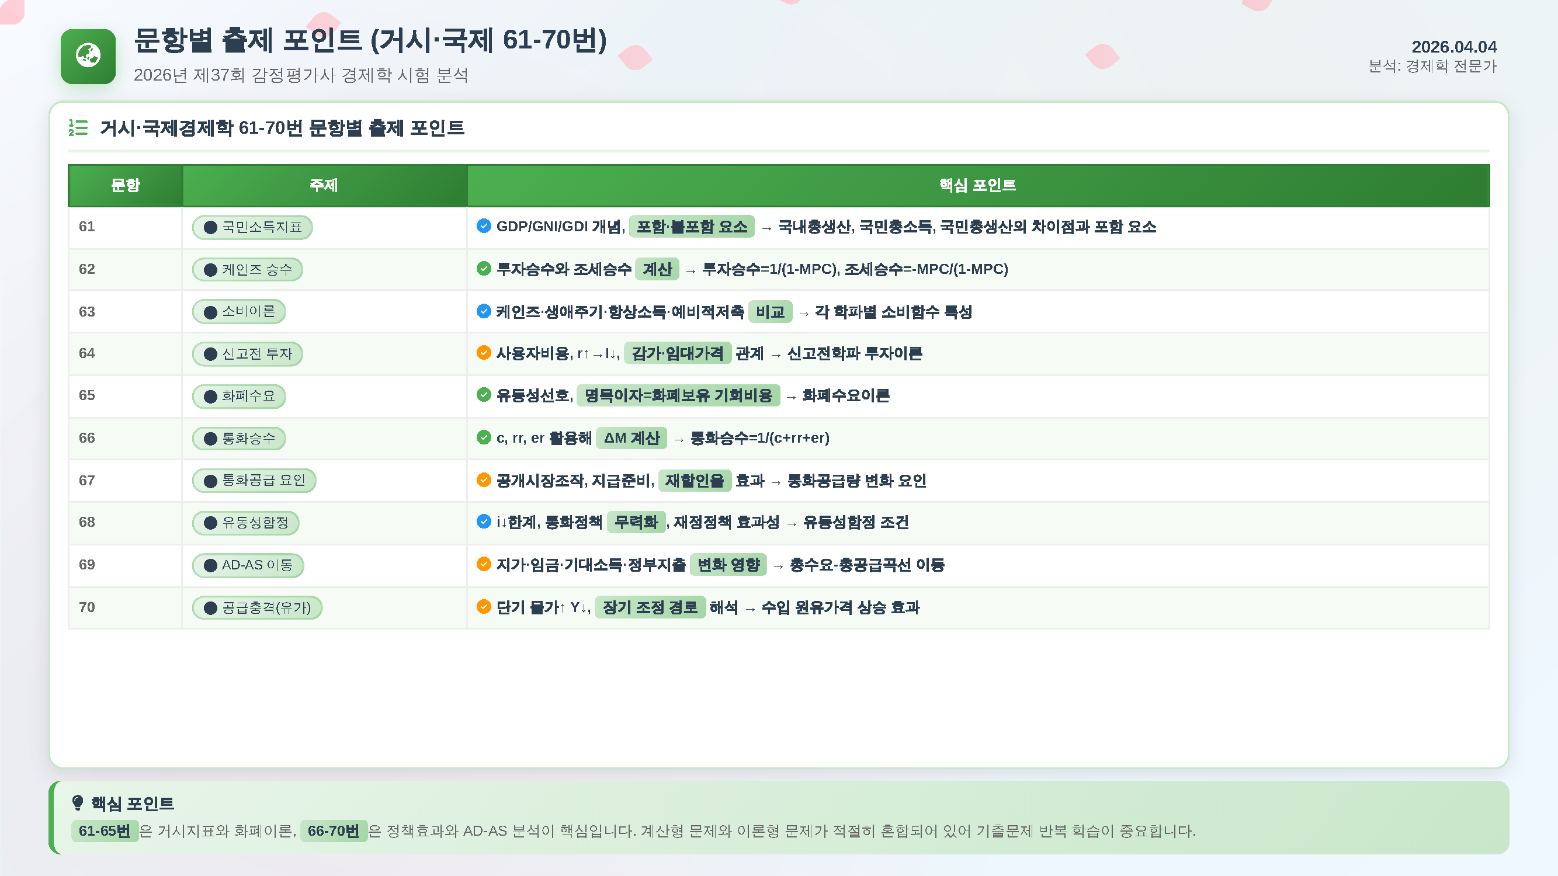Viewport: 1558px width, 876px height.
Task: Click the green globe icon in header
Action: point(88,56)
